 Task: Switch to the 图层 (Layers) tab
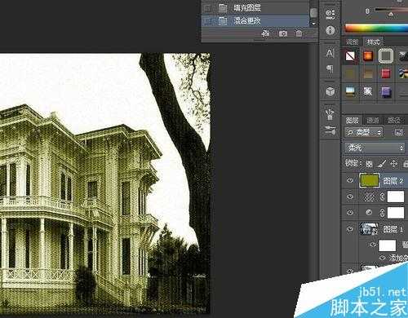[x=353, y=120]
